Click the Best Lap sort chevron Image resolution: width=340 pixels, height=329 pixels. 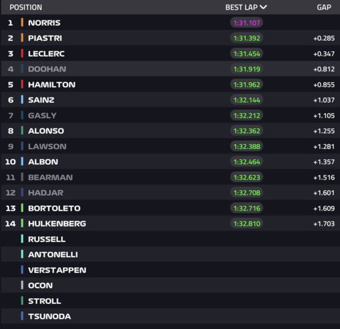pyautogui.click(x=263, y=7)
